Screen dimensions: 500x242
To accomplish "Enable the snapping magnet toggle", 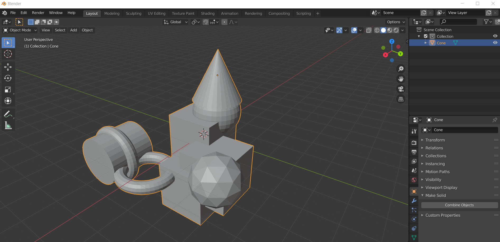I will pyautogui.click(x=205, y=22).
